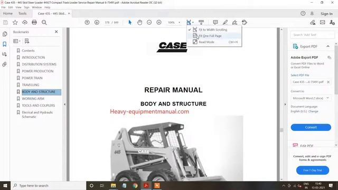Expand fit options dropdown arrow
The image size is (338, 190).
(193, 22)
